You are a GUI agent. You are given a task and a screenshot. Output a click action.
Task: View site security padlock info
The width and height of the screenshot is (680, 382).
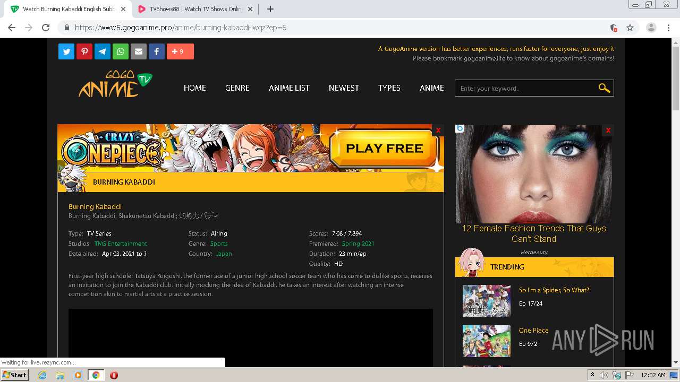pyautogui.click(x=67, y=28)
